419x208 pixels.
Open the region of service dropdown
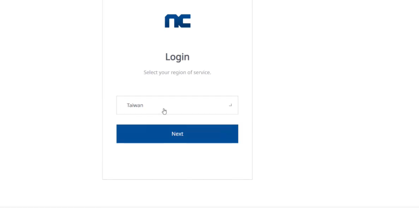pyautogui.click(x=177, y=105)
